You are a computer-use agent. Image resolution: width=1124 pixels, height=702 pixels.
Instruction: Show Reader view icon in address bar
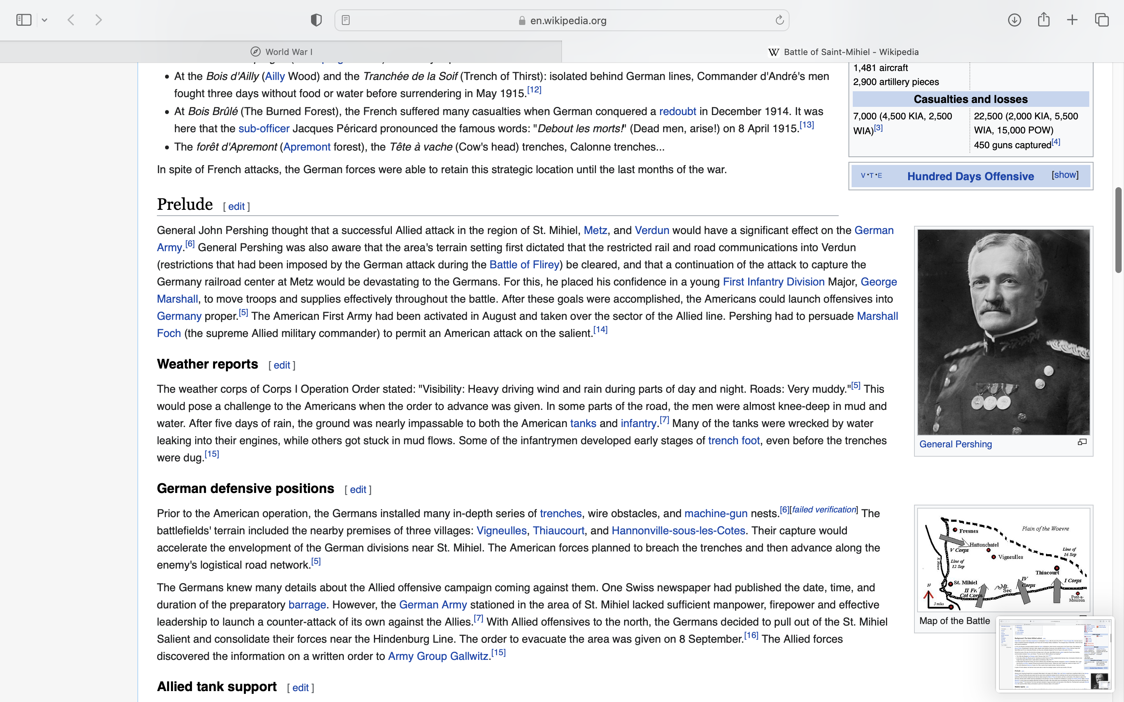point(345,20)
